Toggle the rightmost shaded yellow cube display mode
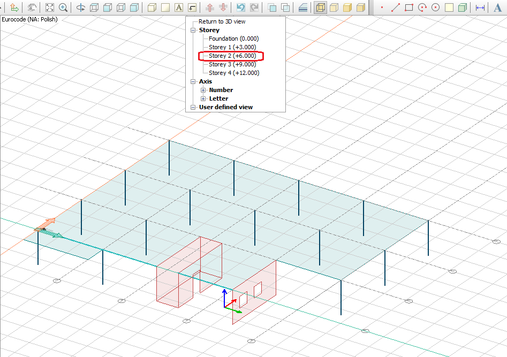 (x=361, y=7)
